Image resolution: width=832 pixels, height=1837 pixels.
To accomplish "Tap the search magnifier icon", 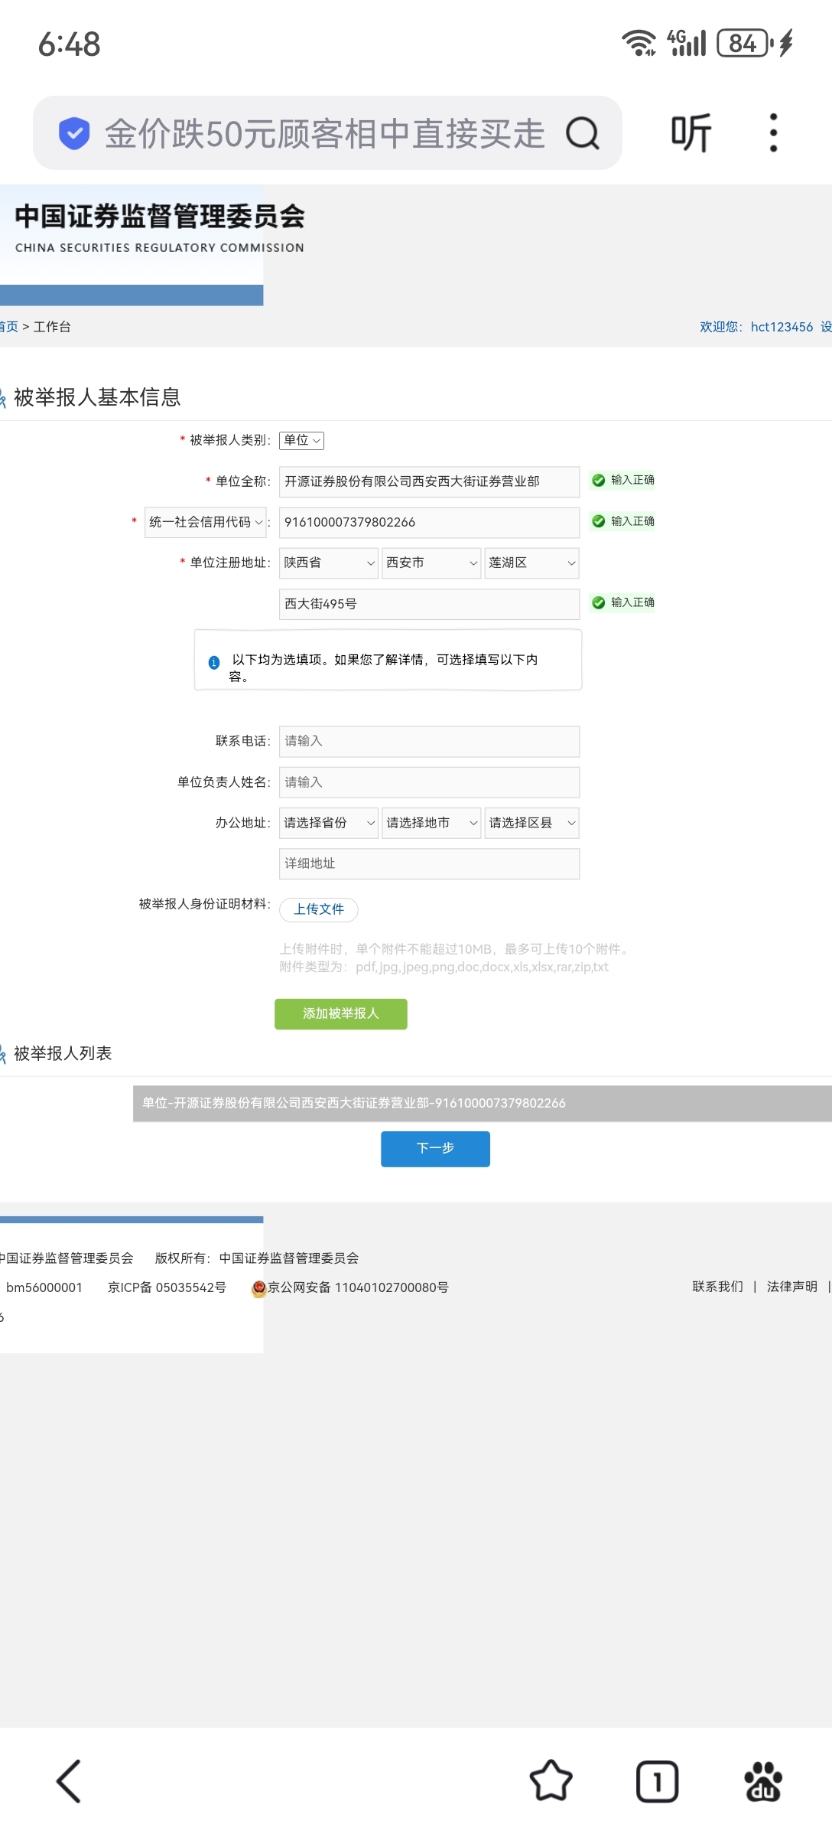I will click(x=583, y=133).
